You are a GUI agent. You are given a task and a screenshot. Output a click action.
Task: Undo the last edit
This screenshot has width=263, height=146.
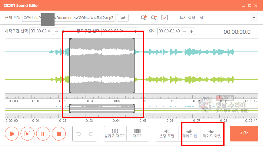pyautogui.click(x=79, y=134)
